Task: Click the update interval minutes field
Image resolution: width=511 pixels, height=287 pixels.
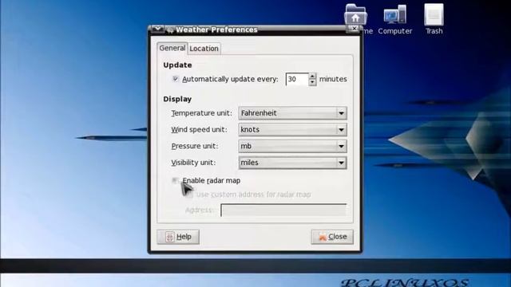Action: point(297,79)
